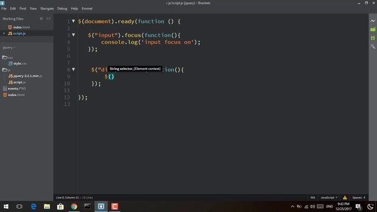Screen dimensions: 377x212
Task: Collapse the code fold at line 8
Action: tap(73, 69)
